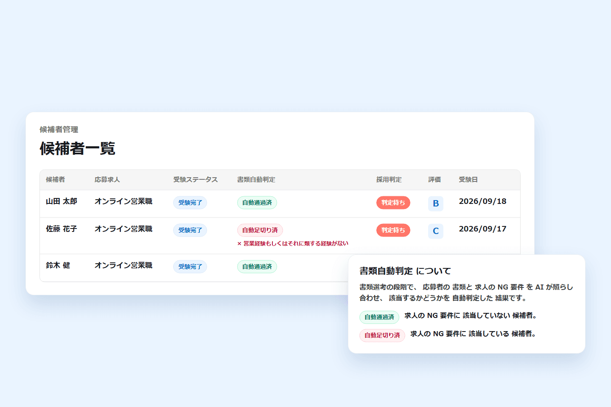This screenshot has height=407, width=611.
Task: Click the B rating tile
Action: (436, 203)
